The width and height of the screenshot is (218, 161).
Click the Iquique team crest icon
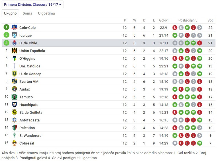pyautogui.click(x=15, y=35)
